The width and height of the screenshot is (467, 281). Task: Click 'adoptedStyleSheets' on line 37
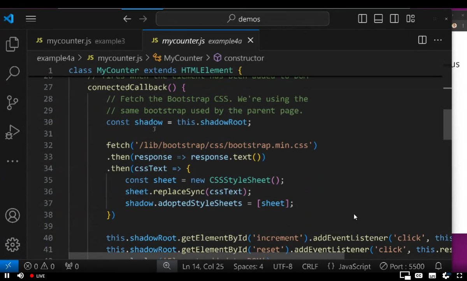(x=200, y=204)
